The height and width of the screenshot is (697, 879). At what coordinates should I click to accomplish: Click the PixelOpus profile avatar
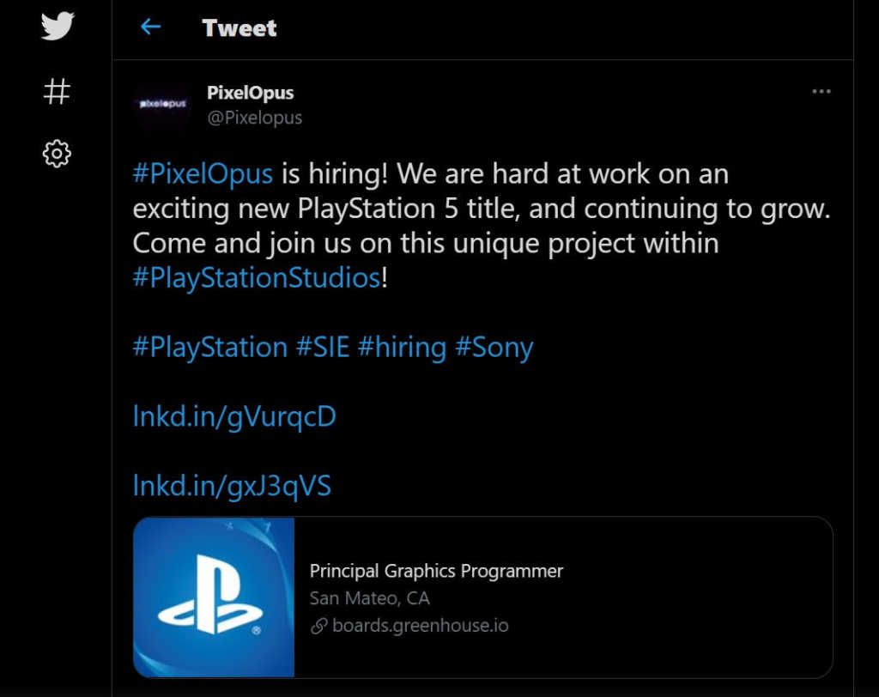pyautogui.click(x=162, y=104)
